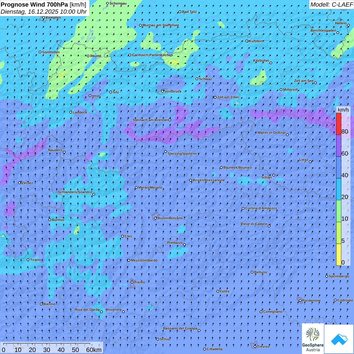Click the Landeck location dot

point(71,112)
